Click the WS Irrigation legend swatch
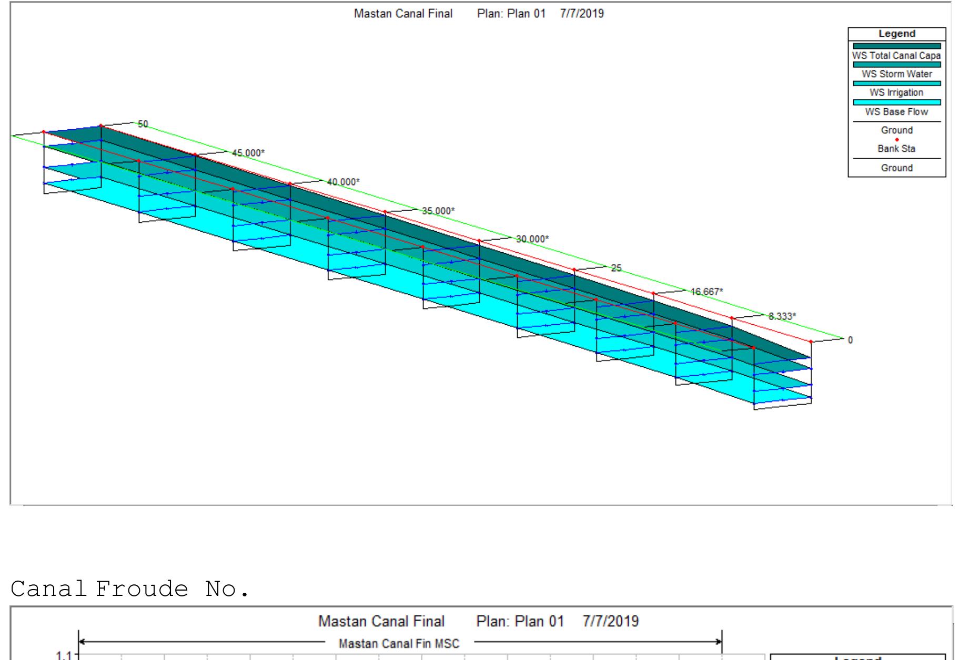Image resolution: width=959 pixels, height=660 pixels. [x=896, y=84]
